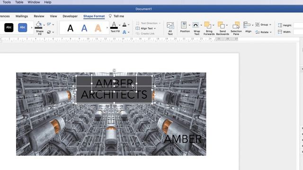Click the Text Effects icon
The height and width of the screenshot is (170, 303).
coord(125,32)
